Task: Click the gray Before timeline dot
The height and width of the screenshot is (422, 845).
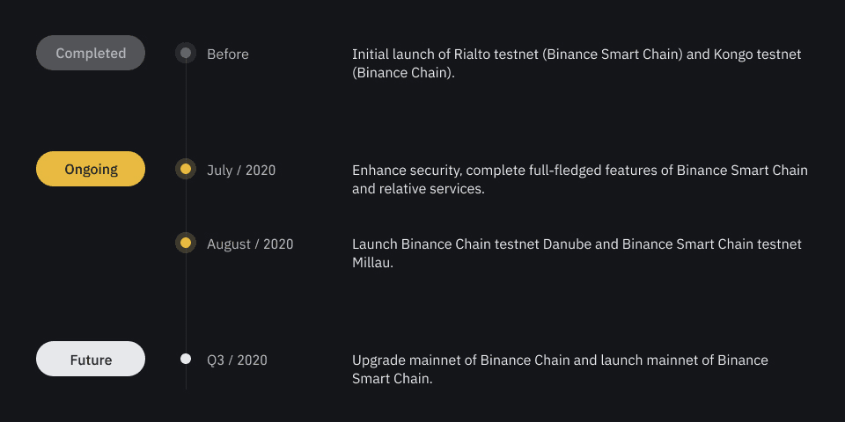Action: point(186,54)
